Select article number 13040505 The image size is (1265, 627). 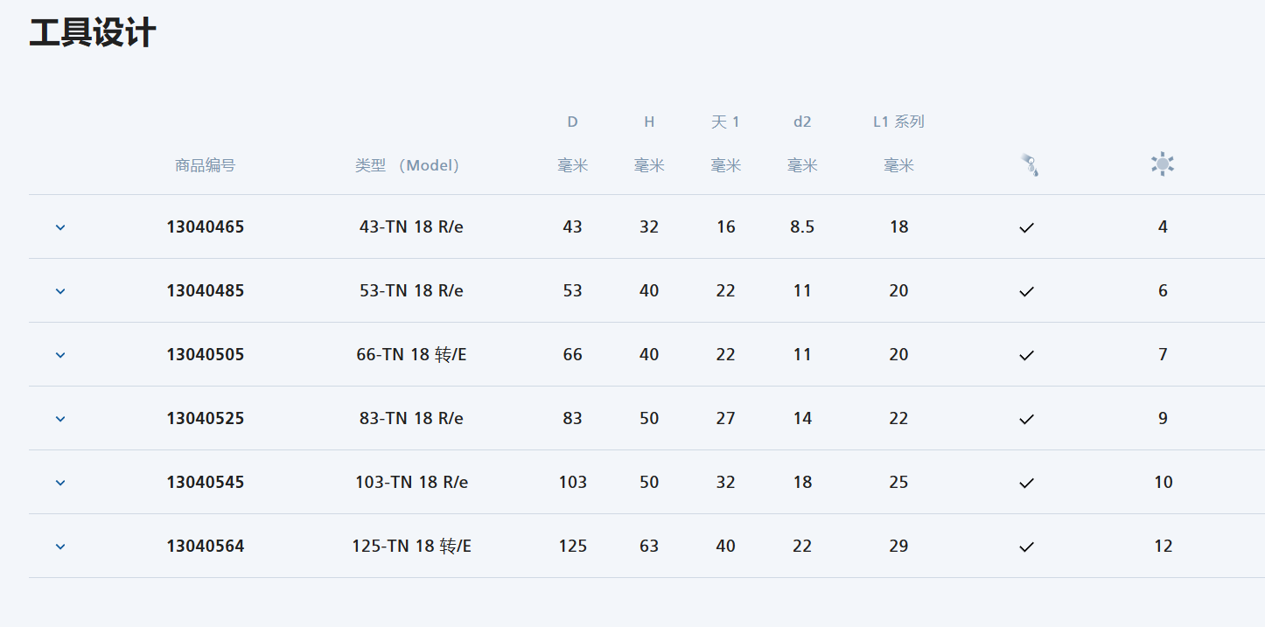206,354
